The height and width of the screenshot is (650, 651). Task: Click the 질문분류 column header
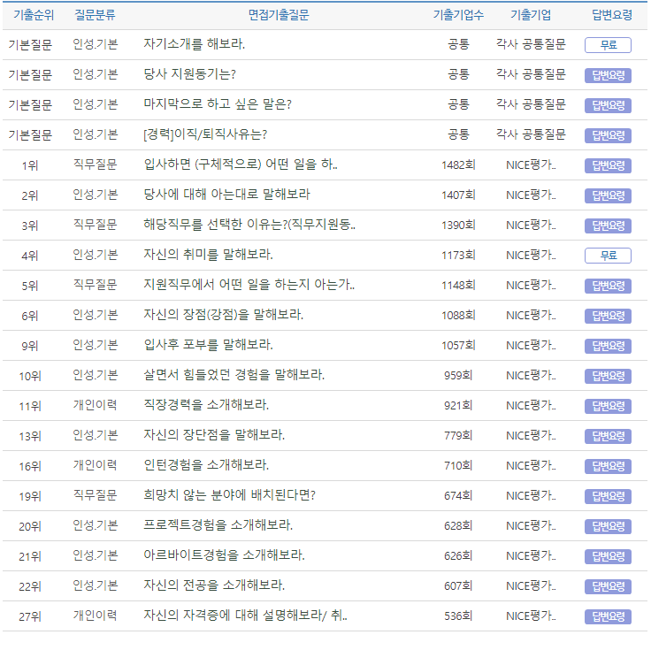tap(95, 15)
